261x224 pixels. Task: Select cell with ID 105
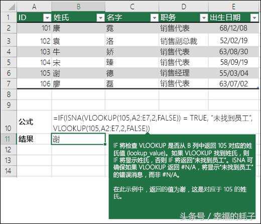tap(34, 73)
